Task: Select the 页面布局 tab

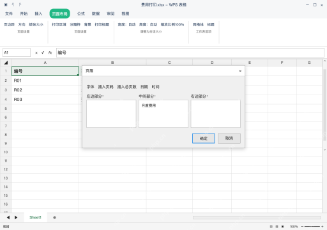Action: click(x=60, y=14)
